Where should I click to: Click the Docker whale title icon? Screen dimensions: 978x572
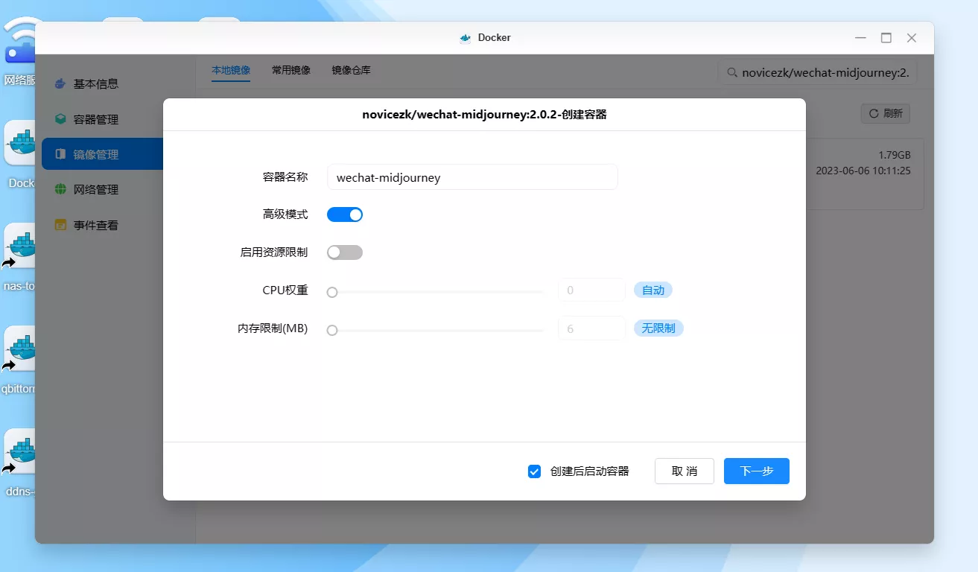466,38
